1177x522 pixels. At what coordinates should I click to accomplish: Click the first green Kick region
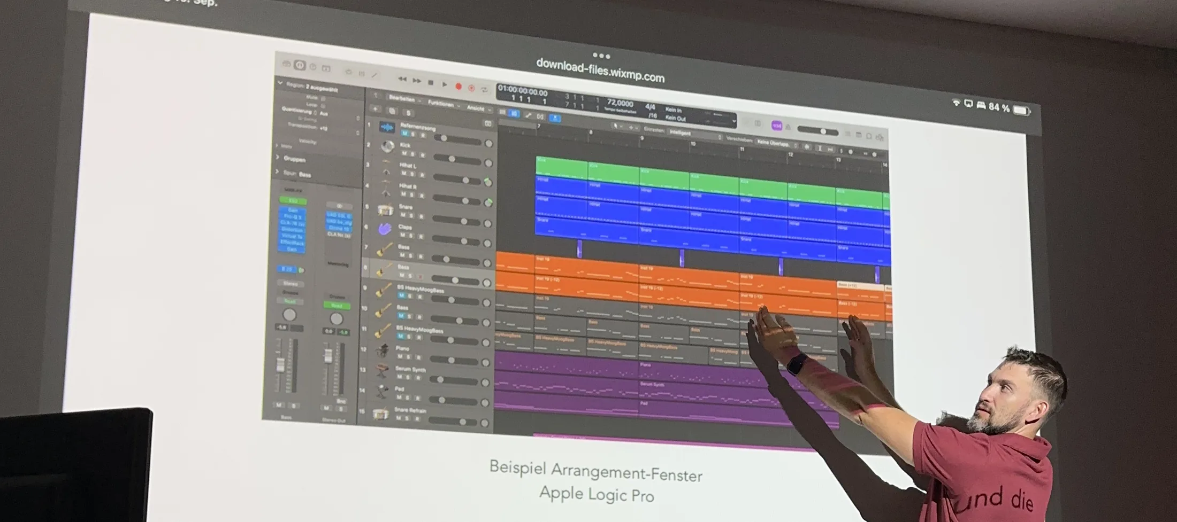click(x=562, y=167)
